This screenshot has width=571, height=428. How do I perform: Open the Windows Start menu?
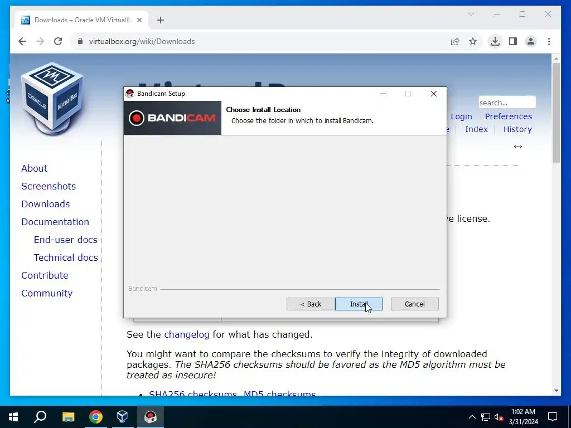[13, 417]
